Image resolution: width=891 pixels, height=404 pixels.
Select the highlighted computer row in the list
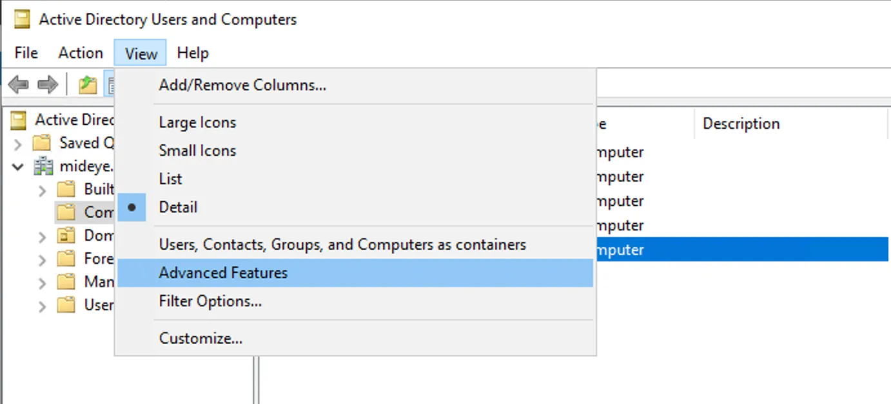[741, 250]
